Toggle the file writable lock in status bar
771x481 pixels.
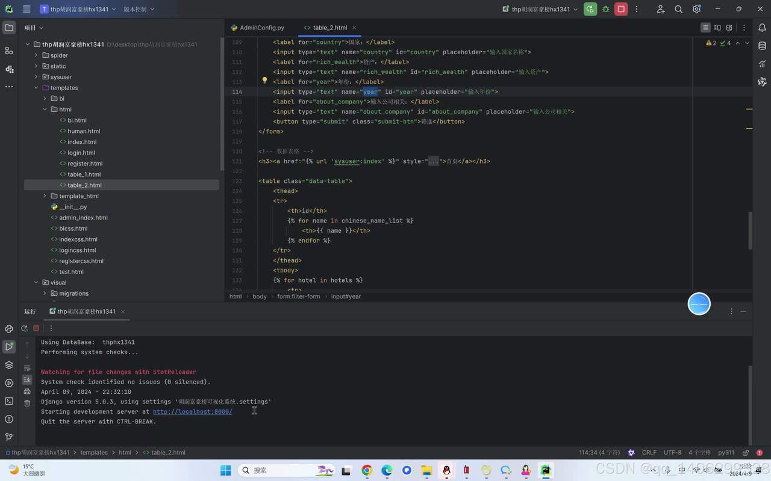coord(746,452)
